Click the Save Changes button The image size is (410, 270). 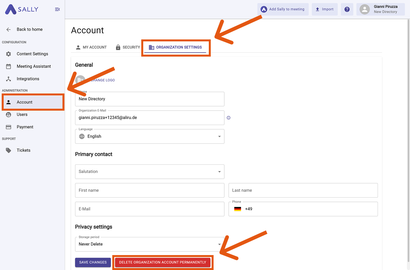point(93,262)
